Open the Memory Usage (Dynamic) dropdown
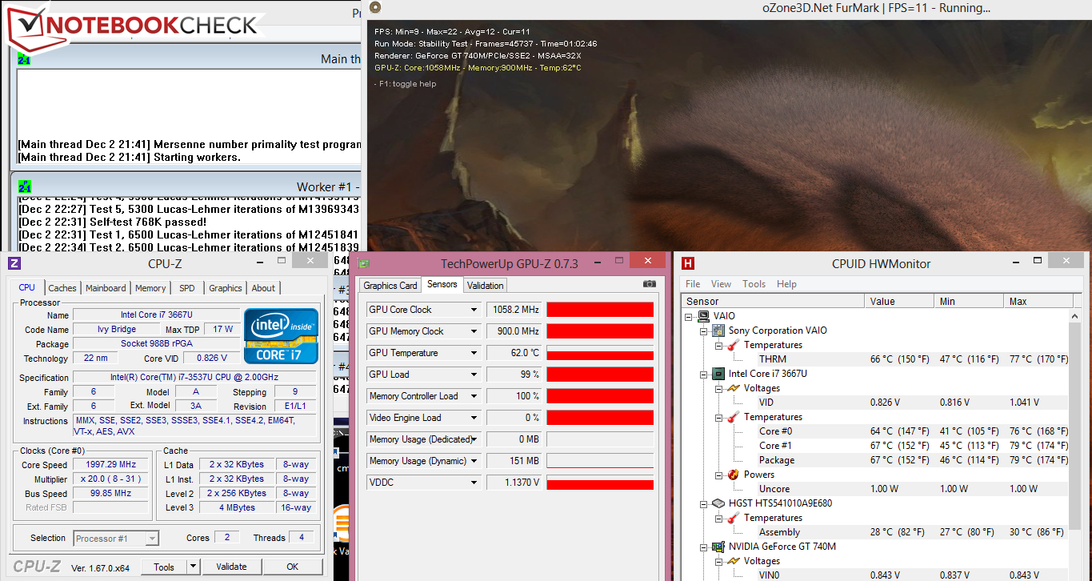The image size is (1092, 581). (x=474, y=461)
